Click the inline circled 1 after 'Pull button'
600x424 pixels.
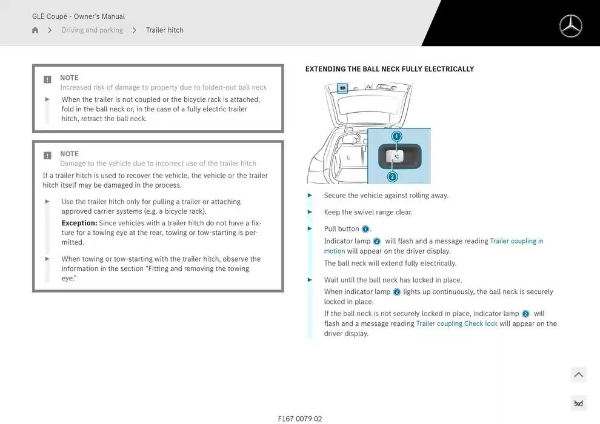click(x=365, y=229)
